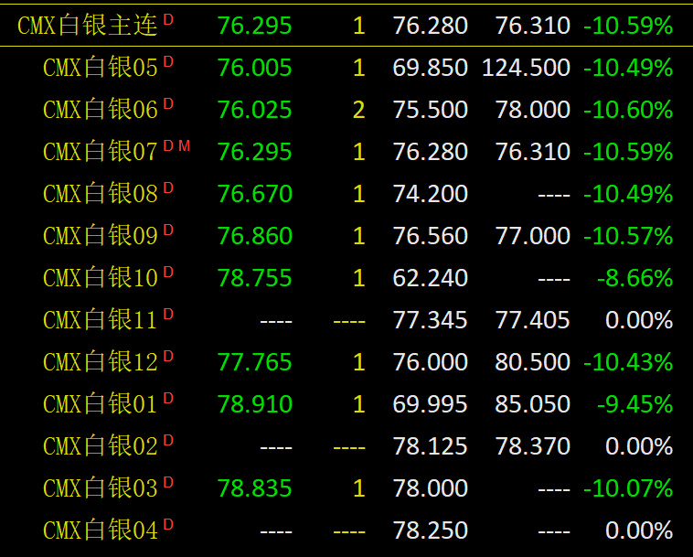Click change 0.00% in CMX白银04 row
Image resolution: width=693 pixels, height=557 pixels.
pos(639,530)
